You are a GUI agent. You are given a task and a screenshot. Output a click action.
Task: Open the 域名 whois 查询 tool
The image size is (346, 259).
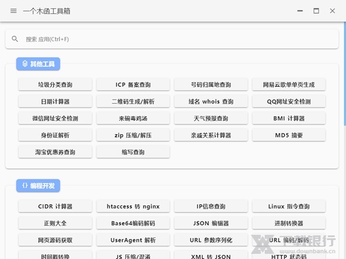(x=211, y=101)
